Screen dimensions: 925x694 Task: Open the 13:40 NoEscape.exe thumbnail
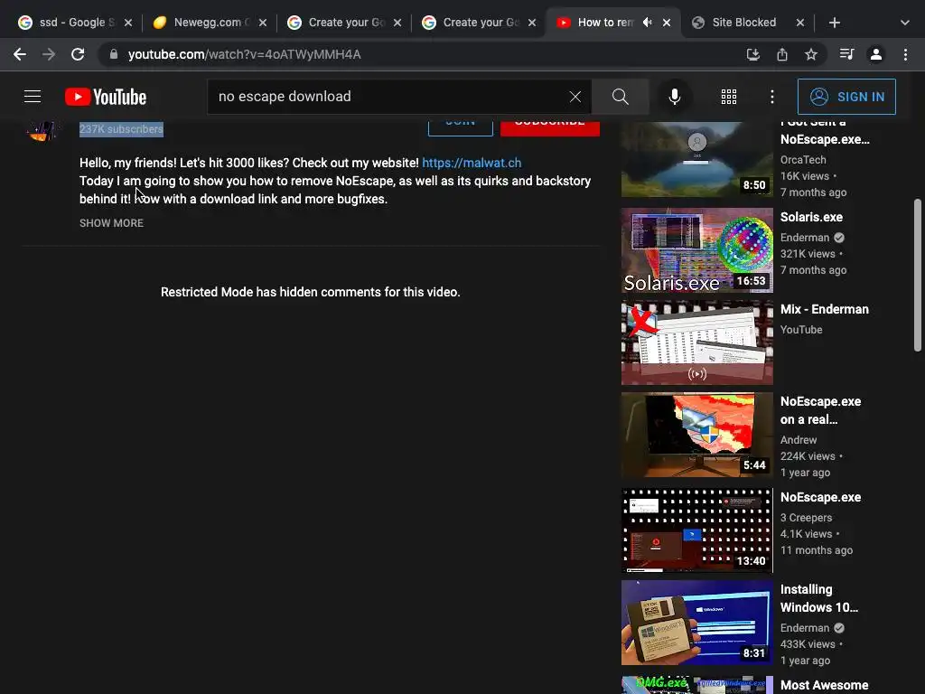[696, 530]
